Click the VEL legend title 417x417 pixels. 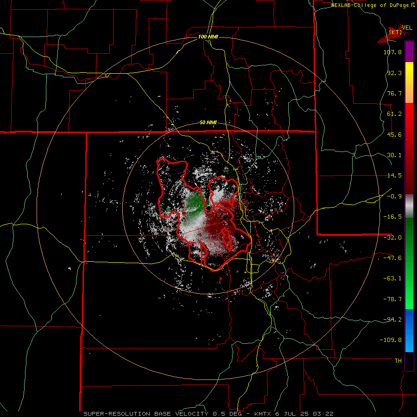tap(407, 28)
